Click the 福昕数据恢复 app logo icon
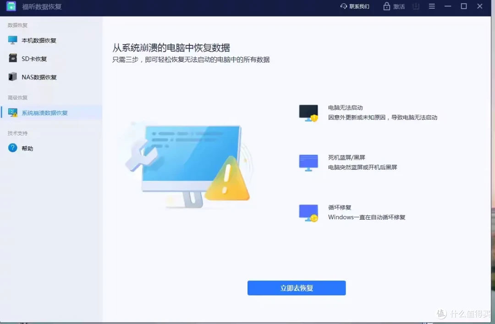The height and width of the screenshot is (324, 495). click(x=11, y=6)
